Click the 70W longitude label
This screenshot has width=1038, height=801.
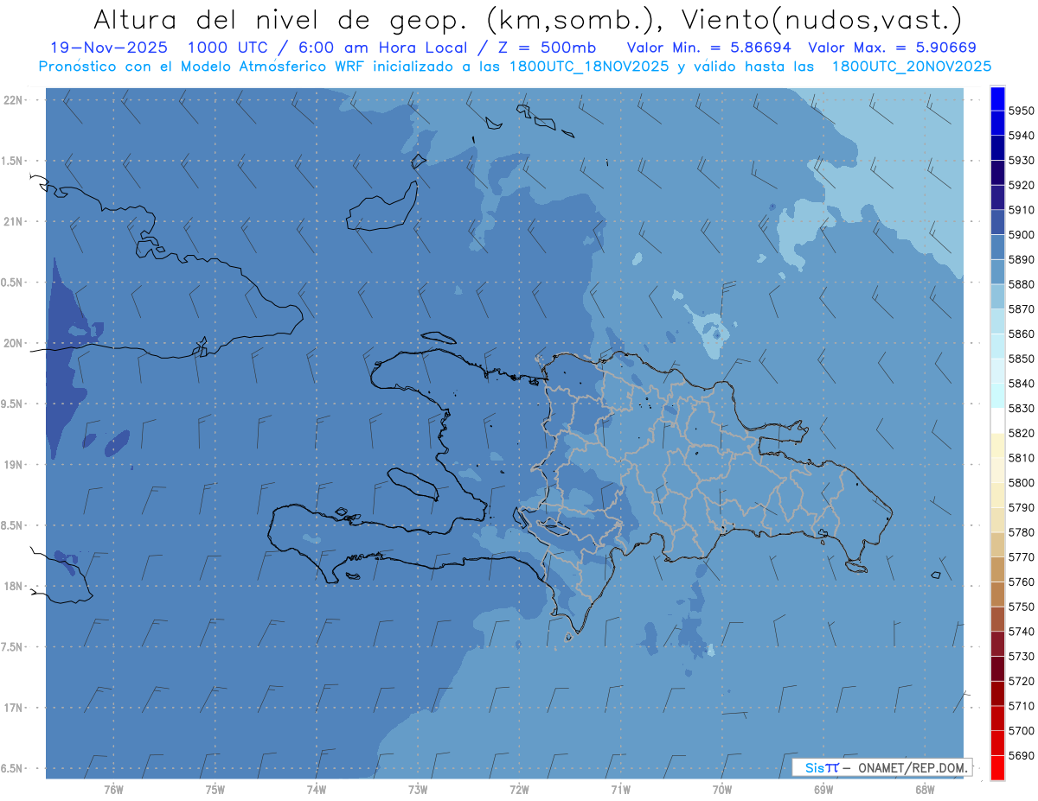[x=722, y=790]
